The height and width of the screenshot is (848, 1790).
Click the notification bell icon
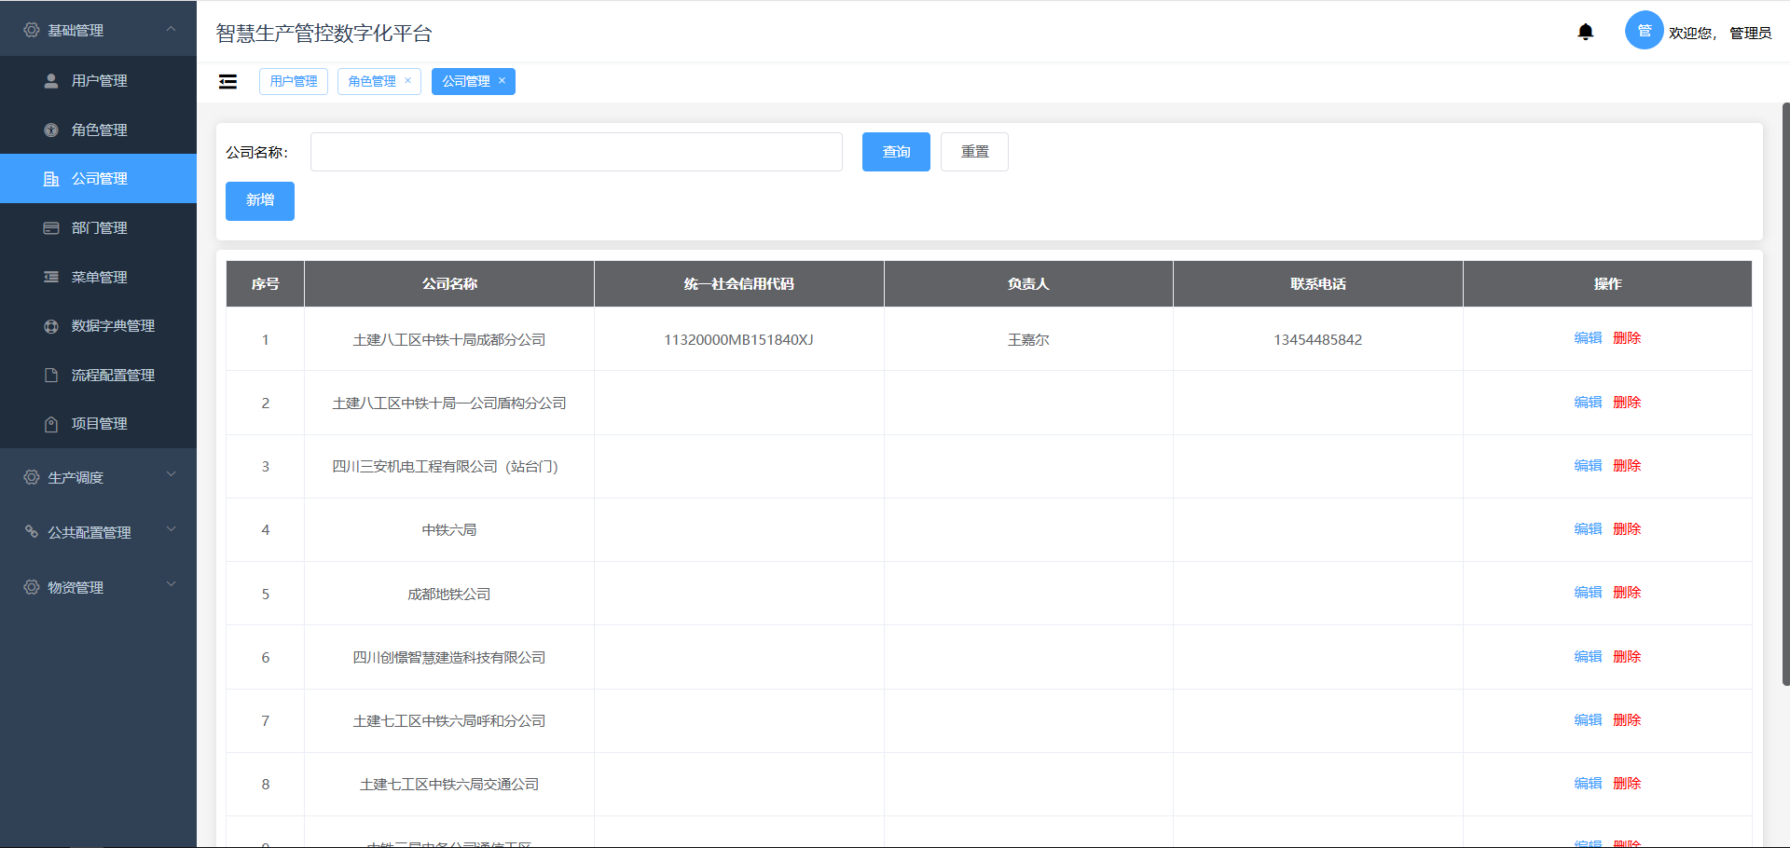(x=1585, y=33)
